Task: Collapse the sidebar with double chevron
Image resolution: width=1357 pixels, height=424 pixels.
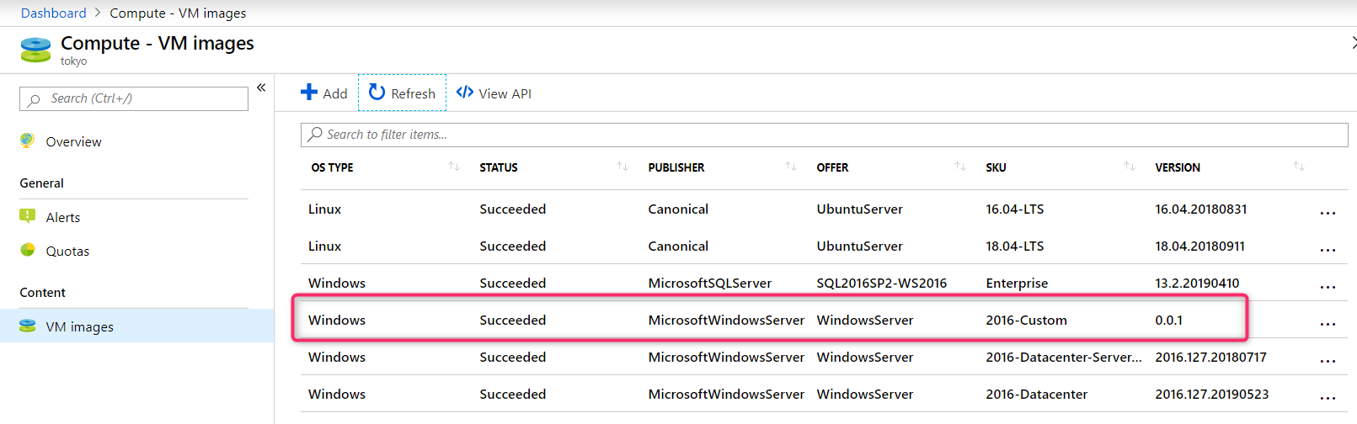Action: pyautogui.click(x=261, y=87)
